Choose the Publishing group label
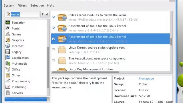183x103 pixels. click(19, 87)
